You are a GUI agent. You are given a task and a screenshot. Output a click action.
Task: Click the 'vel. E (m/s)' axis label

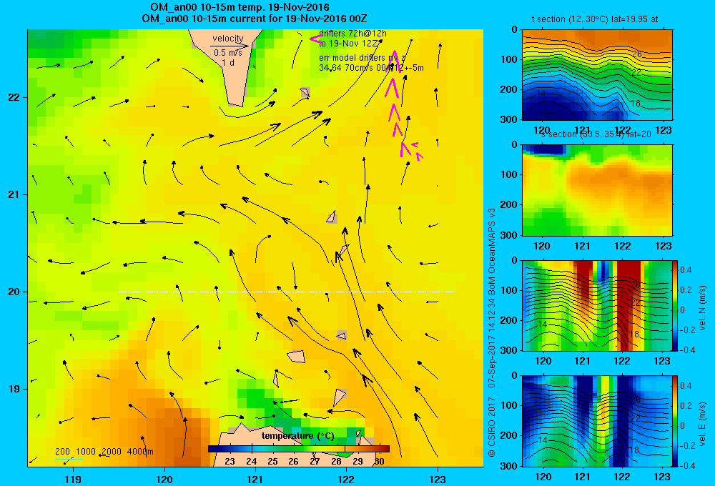point(703,424)
